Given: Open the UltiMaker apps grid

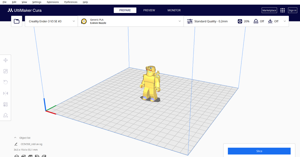Looking at the screenshot, I should point(282,10).
